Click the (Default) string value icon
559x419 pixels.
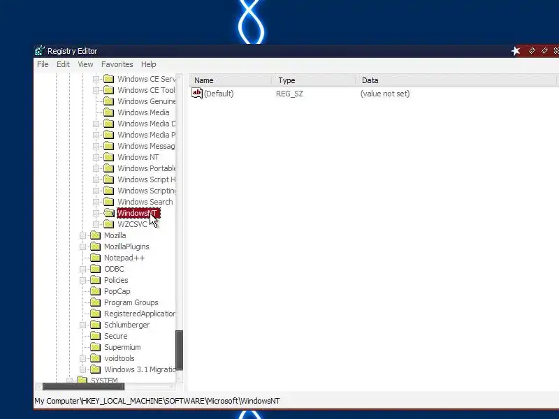coord(197,94)
